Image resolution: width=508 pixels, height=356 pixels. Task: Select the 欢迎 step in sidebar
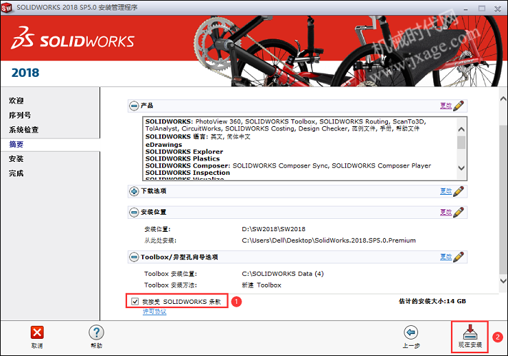[16, 101]
